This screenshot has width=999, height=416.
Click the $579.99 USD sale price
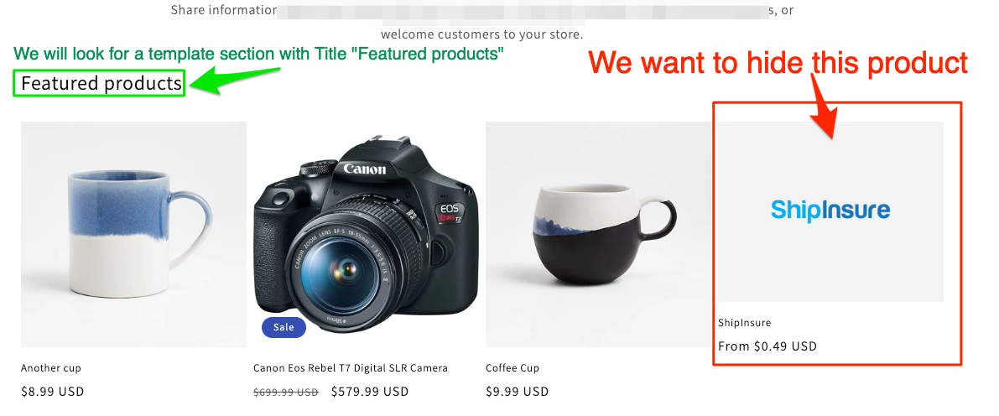click(370, 391)
